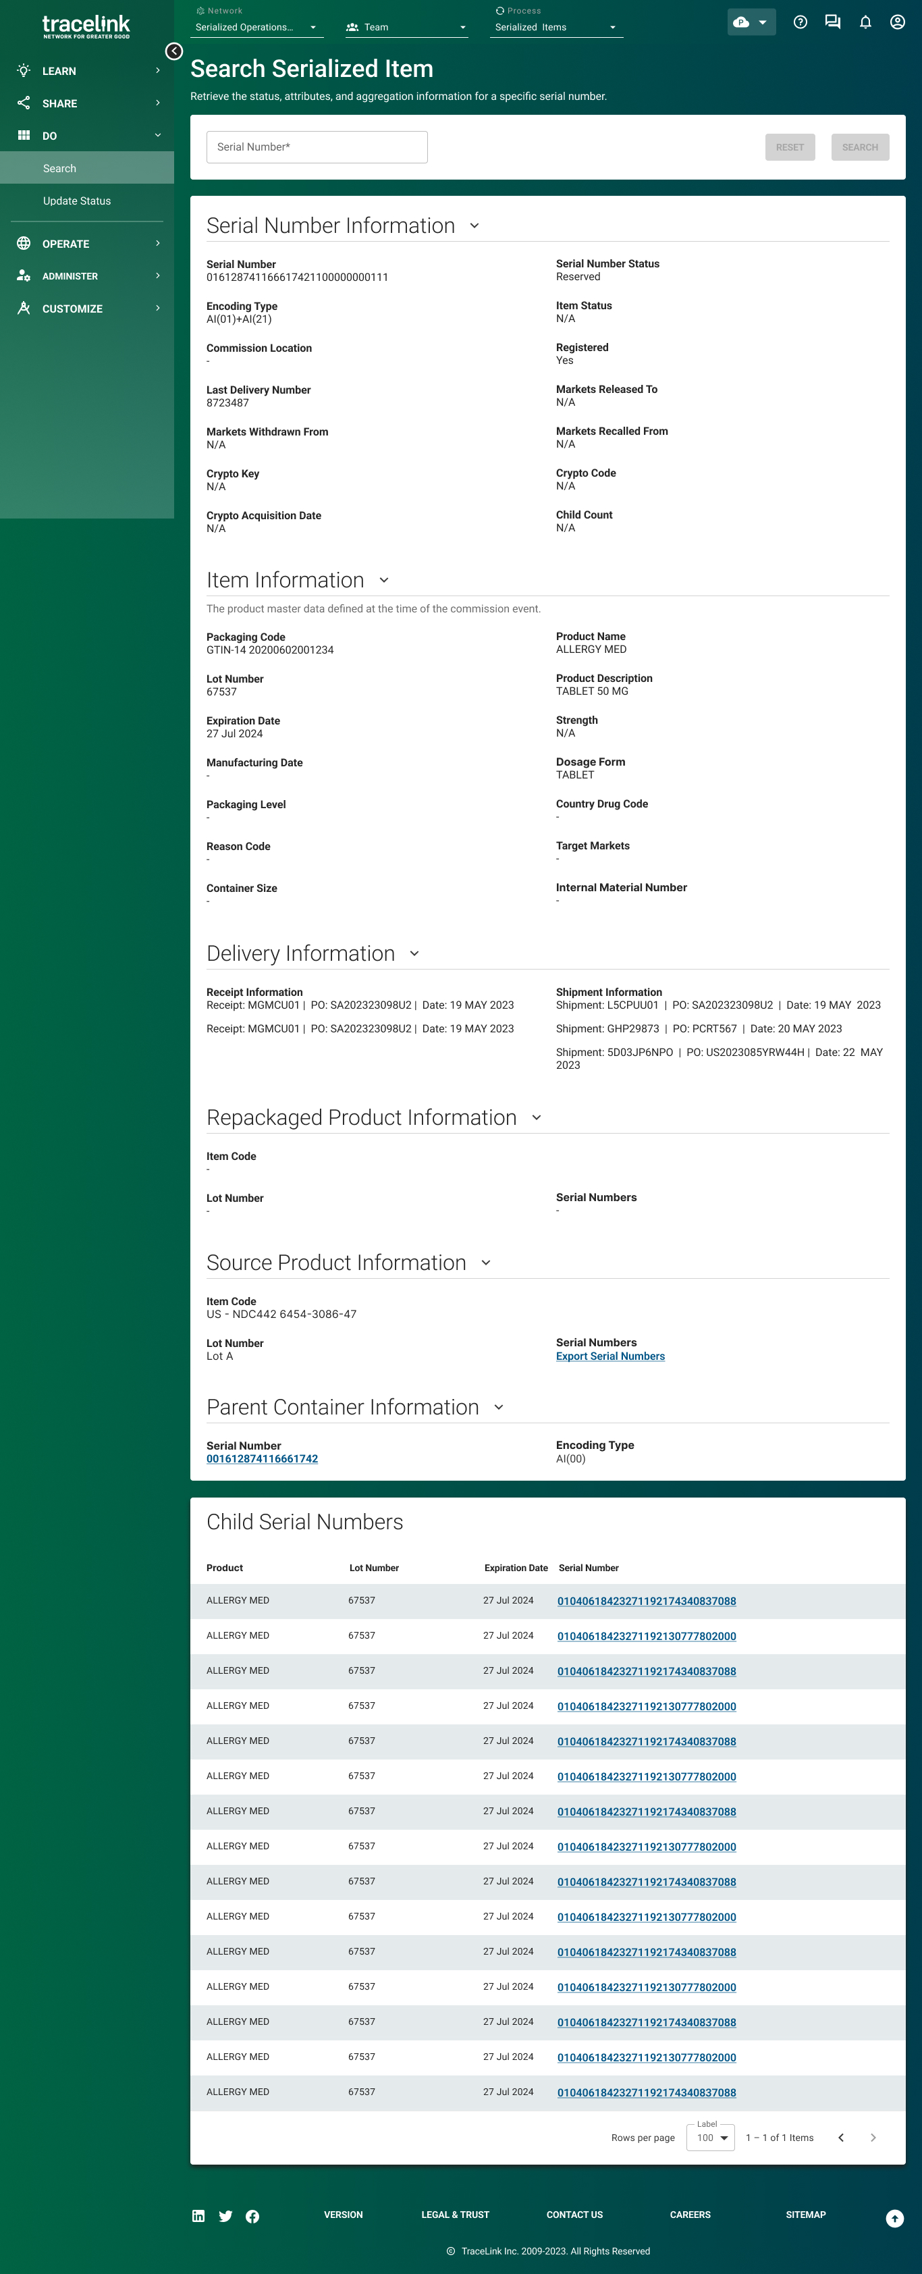The image size is (922, 2274).
Task: Open parent container serial 001612874116661742
Action: point(262,1459)
